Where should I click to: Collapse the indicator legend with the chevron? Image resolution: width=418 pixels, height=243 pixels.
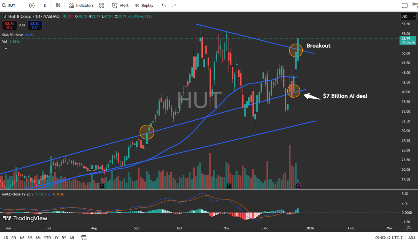pyautogui.click(x=6, y=49)
